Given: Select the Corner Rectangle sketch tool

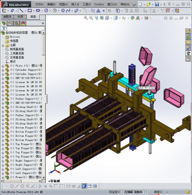Looking at the screenshot, I should [30, 11].
